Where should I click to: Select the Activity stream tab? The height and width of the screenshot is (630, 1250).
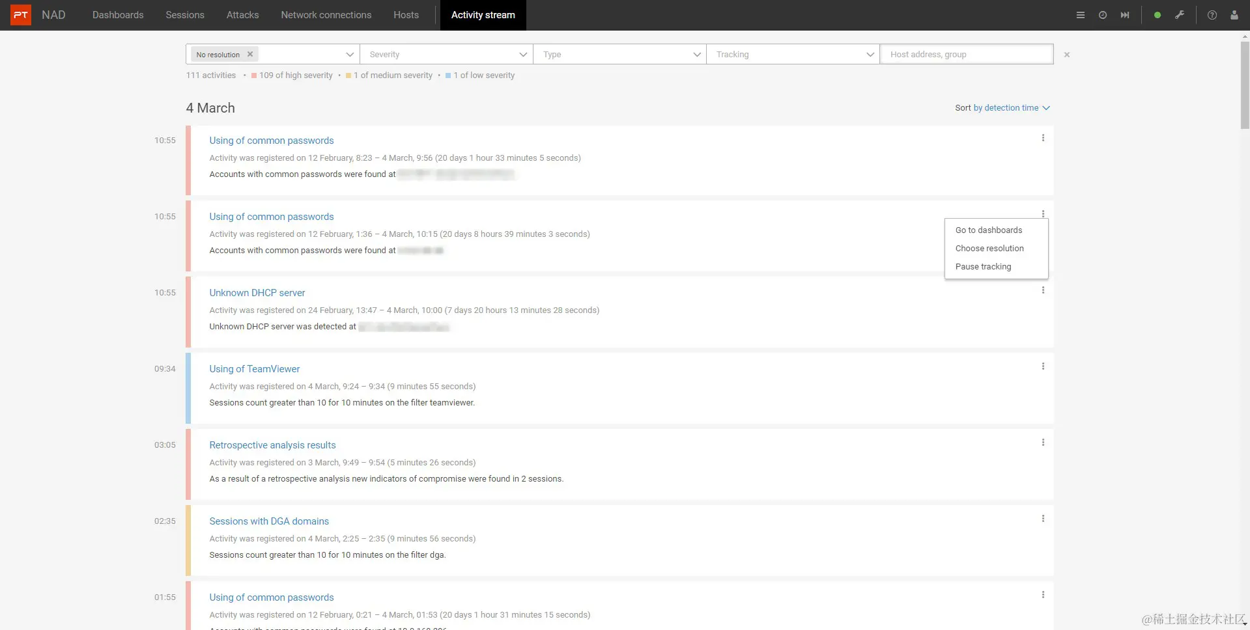(x=483, y=15)
